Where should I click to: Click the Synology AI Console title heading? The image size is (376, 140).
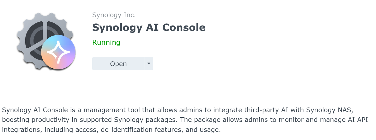click(149, 27)
